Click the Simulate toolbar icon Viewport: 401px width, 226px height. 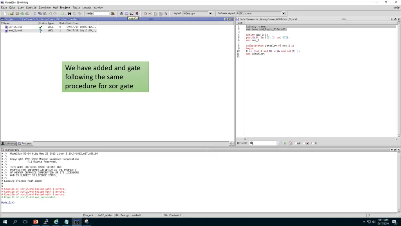[132, 14]
